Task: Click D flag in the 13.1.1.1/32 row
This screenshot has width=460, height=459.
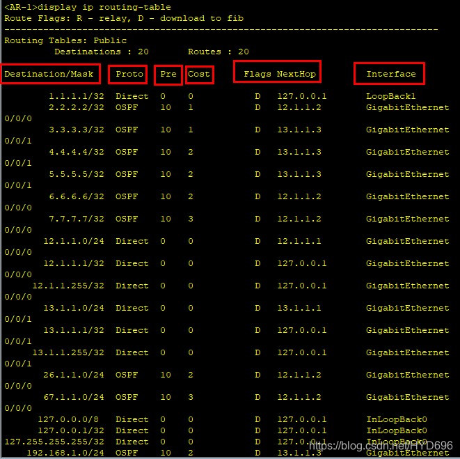Action: (x=257, y=330)
